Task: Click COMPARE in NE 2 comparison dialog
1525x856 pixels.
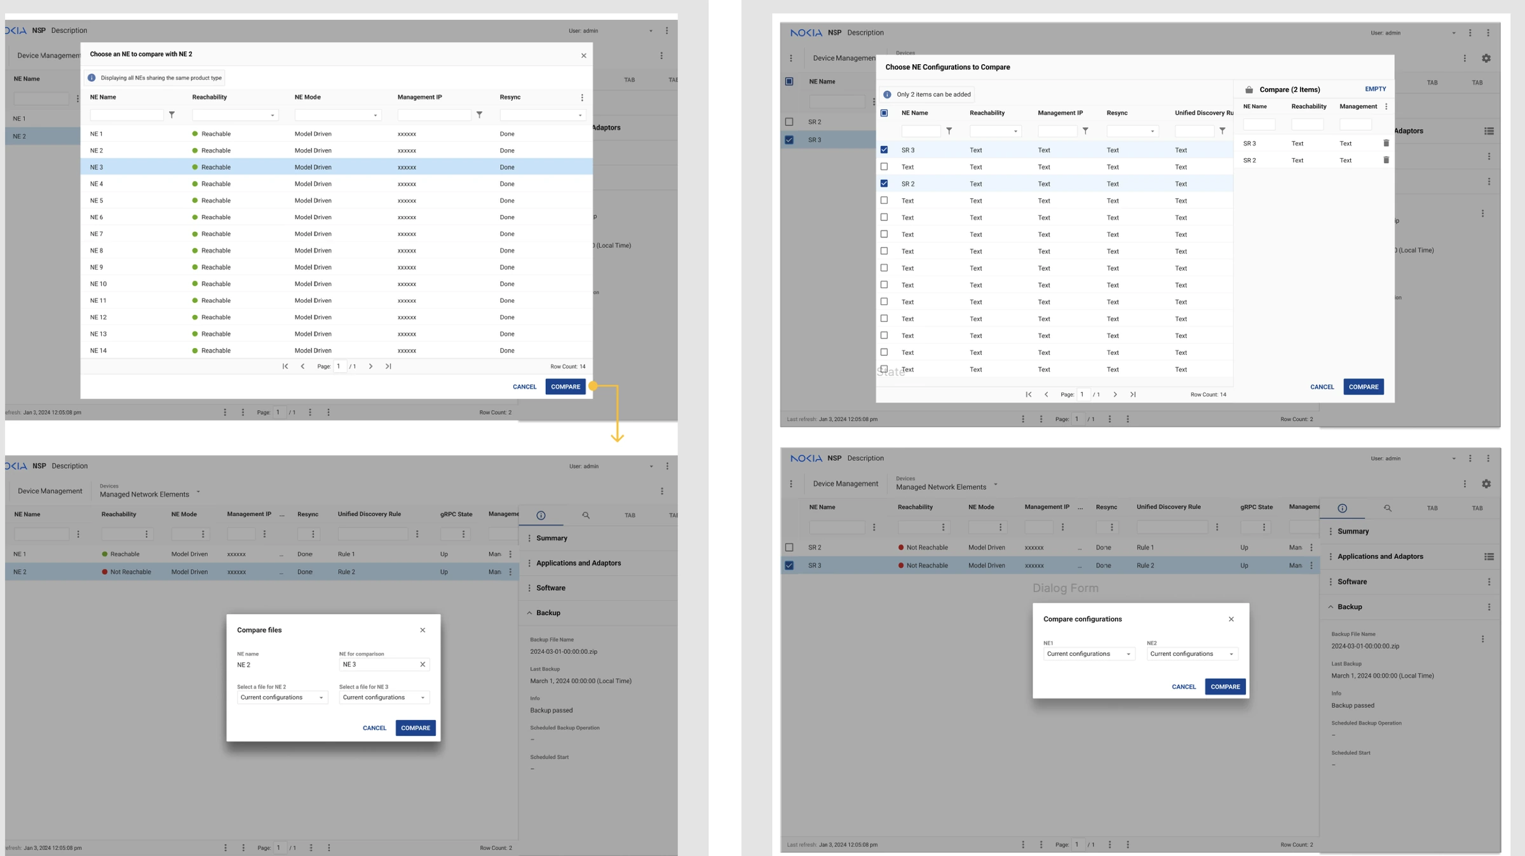Action: click(x=565, y=387)
